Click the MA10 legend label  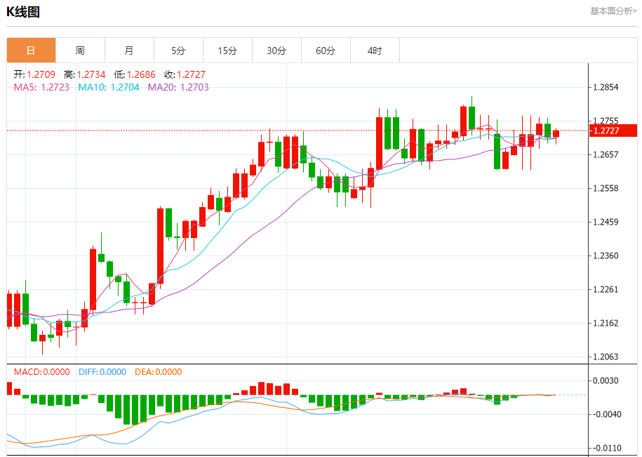[109, 87]
